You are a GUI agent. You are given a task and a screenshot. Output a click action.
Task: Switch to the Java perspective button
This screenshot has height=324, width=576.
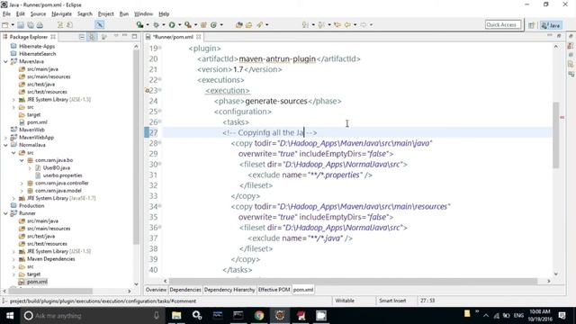point(551,25)
